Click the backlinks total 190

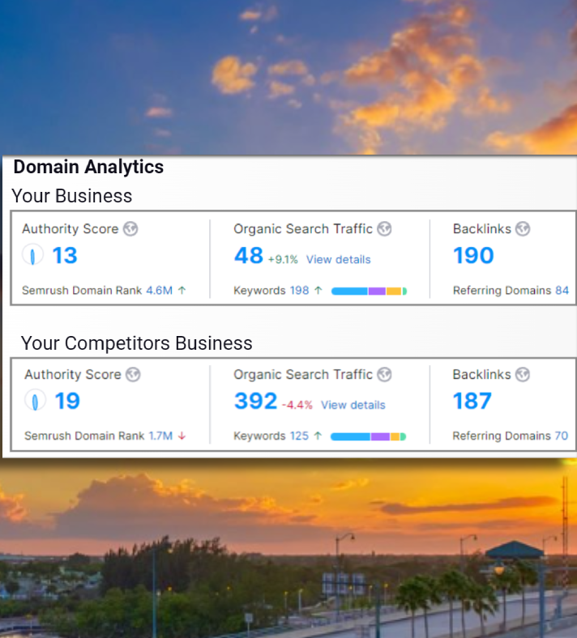tap(473, 256)
